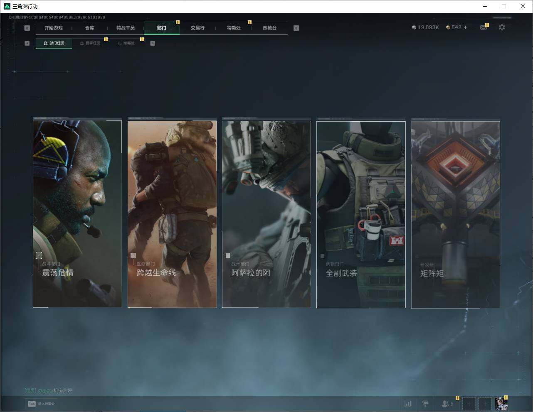Open the third sub-tab with yellow badge
The image size is (533, 412).
click(x=126, y=43)
